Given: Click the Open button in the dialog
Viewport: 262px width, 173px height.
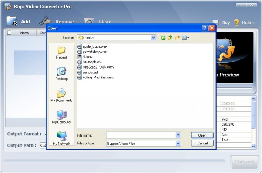Looking at the screenshot, I should click(202, 135).
